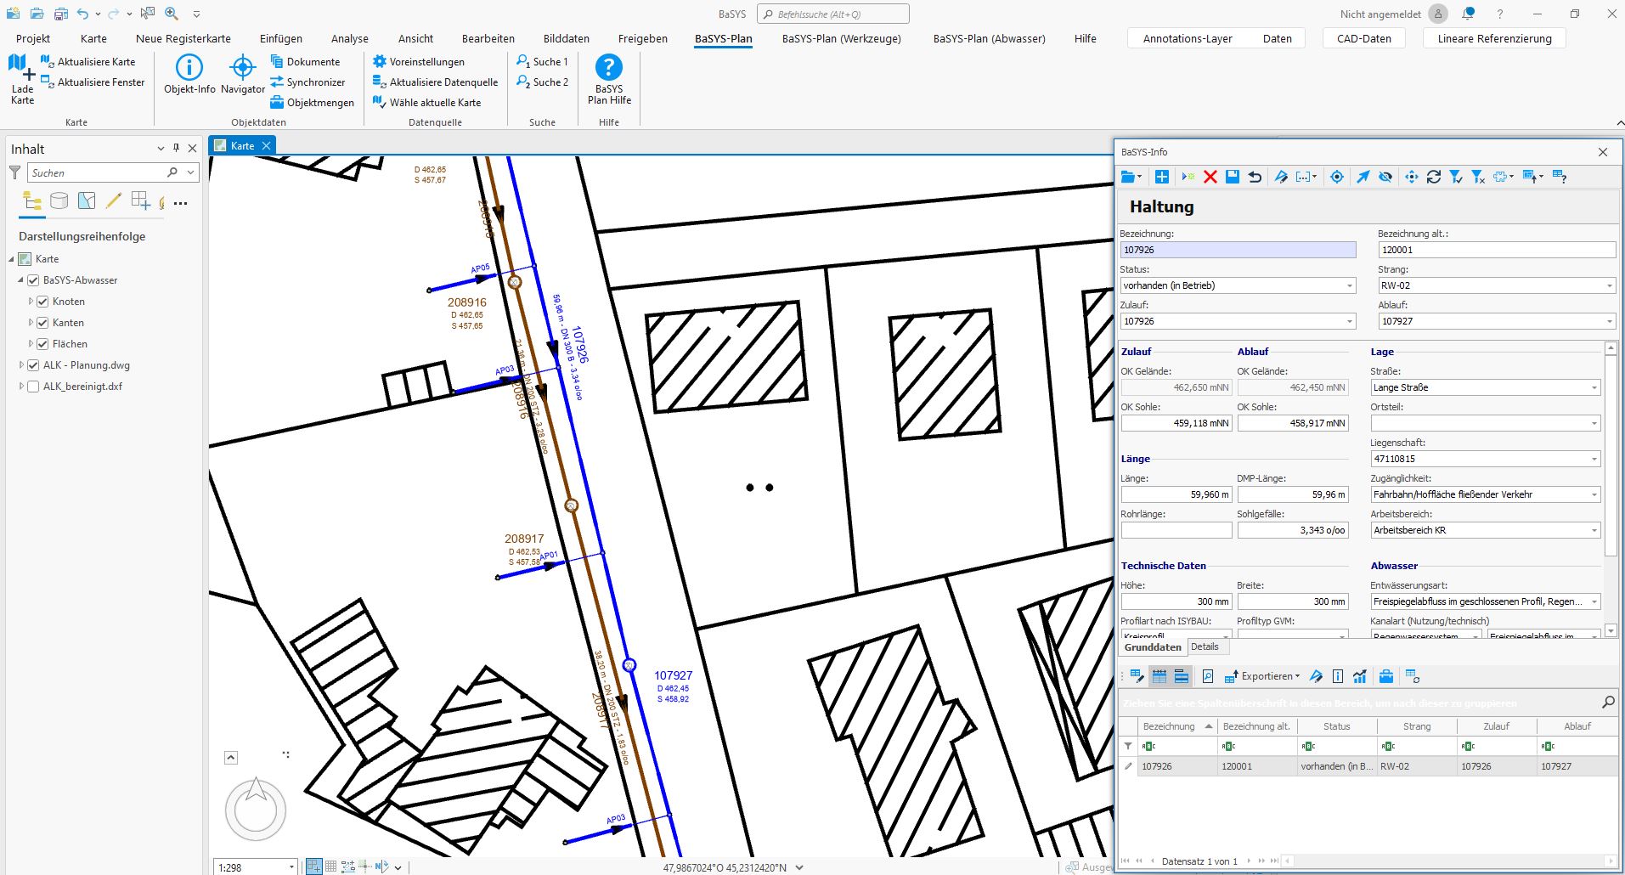
Task: Click Synchronizer button
Action: pos(308,82)
